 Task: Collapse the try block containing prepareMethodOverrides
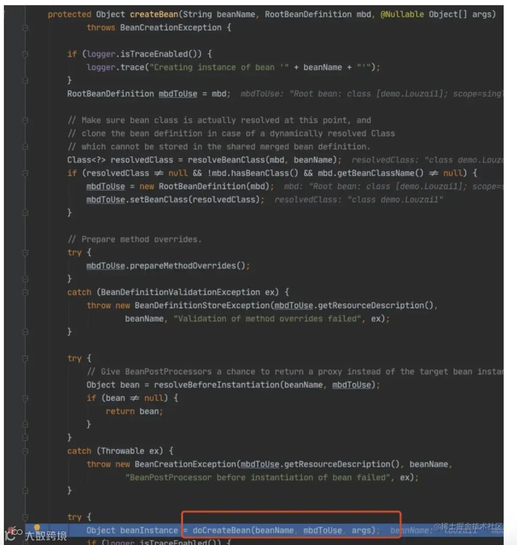click(25, 253)
